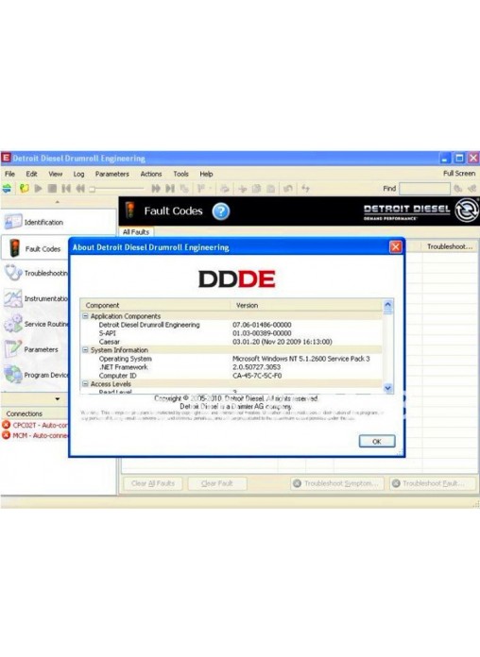Select the .NET Framework row
Image resolution: width=480 pixels, height=657 pixels.
point(231,367)
